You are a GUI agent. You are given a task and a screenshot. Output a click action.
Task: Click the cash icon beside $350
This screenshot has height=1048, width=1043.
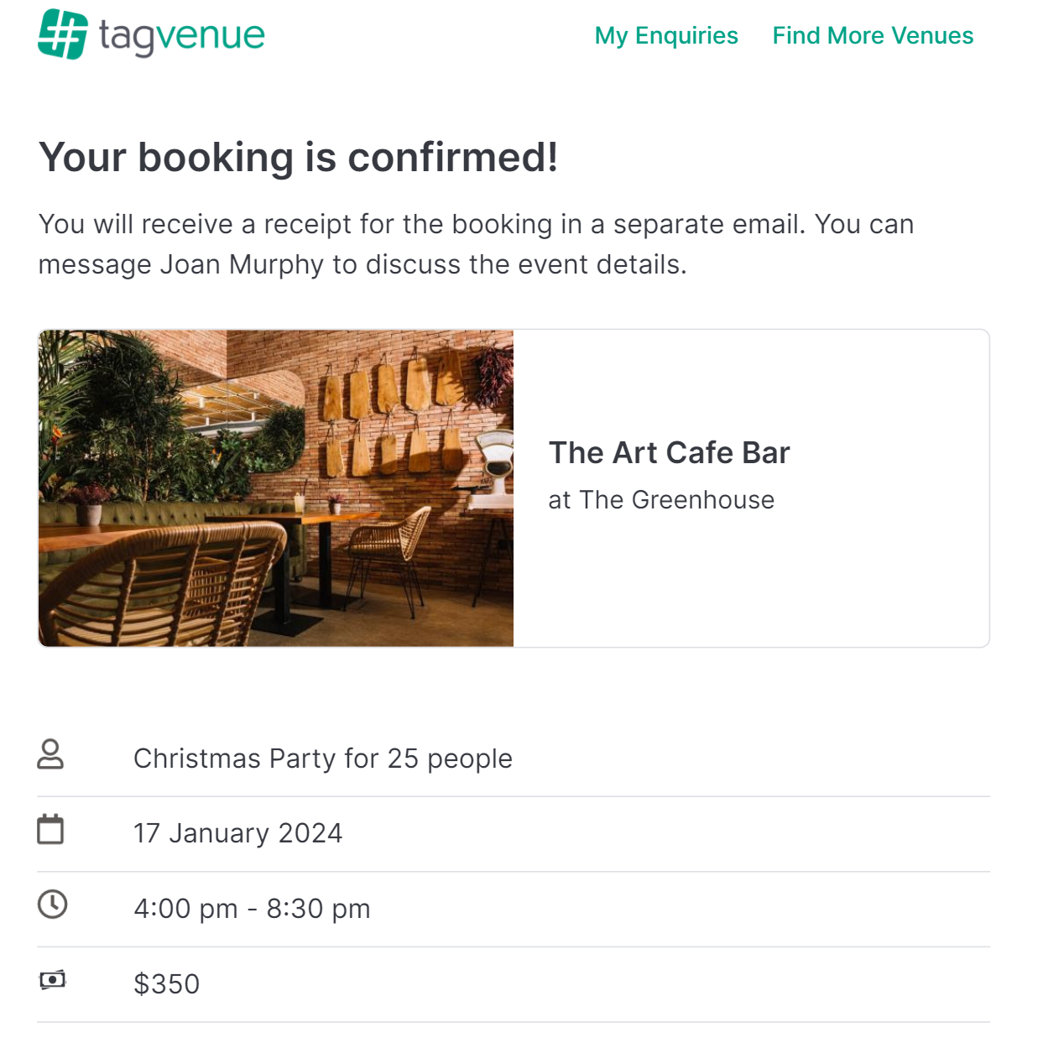(x=53, y=979)
